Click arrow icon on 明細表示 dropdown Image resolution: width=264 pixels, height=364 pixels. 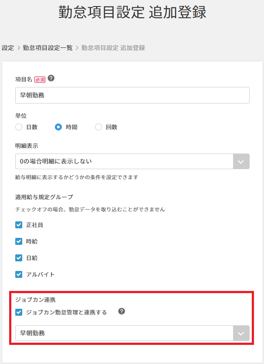[241, 161]
